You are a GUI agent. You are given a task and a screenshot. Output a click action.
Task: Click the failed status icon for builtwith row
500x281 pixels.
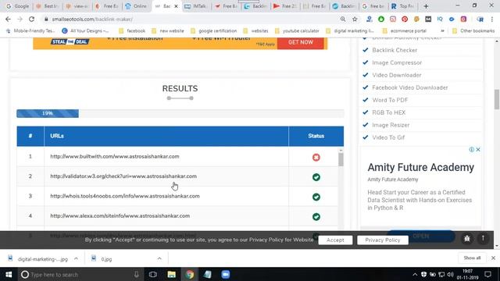pos(316,158)
